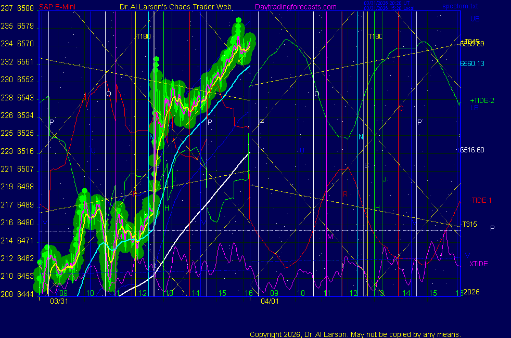Click the white P outside the chart's right edge
Image resolution: width=511 pixels, height=338 pixels.
click(492, 228)
